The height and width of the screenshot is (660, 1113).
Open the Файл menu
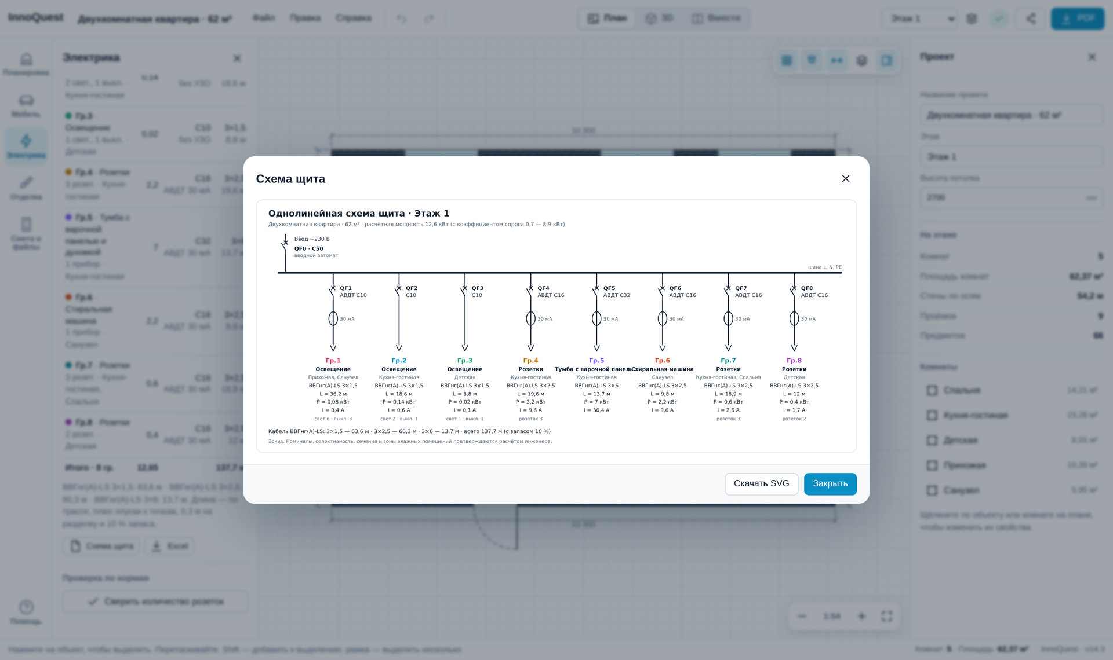(264, 18)
